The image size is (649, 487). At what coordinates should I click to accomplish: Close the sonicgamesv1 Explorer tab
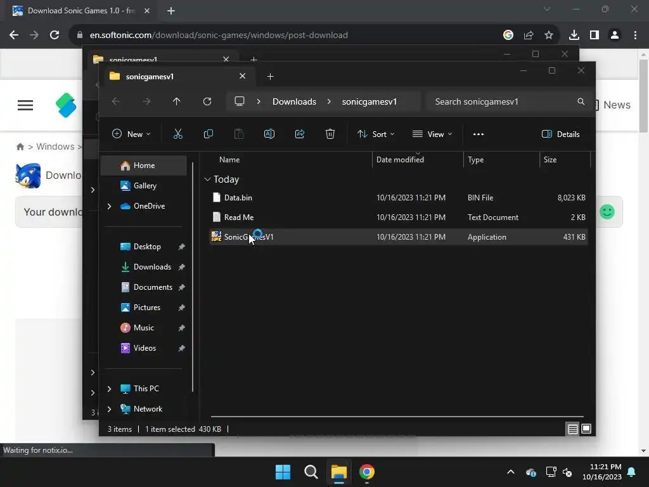[x=243, y=76]
